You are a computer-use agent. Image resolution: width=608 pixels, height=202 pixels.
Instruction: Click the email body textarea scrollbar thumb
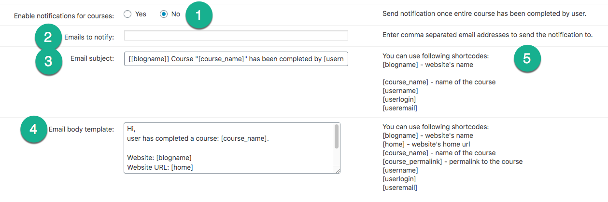click(x=337, y=136)
